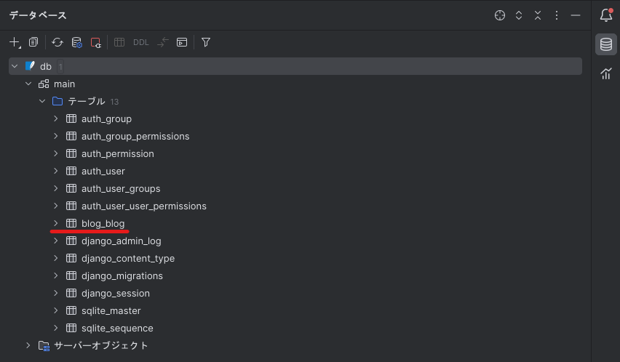Click the Deactivate/Disconnect red icon
620x362 pixels.
pyautogui.click(x=96, y=42)
